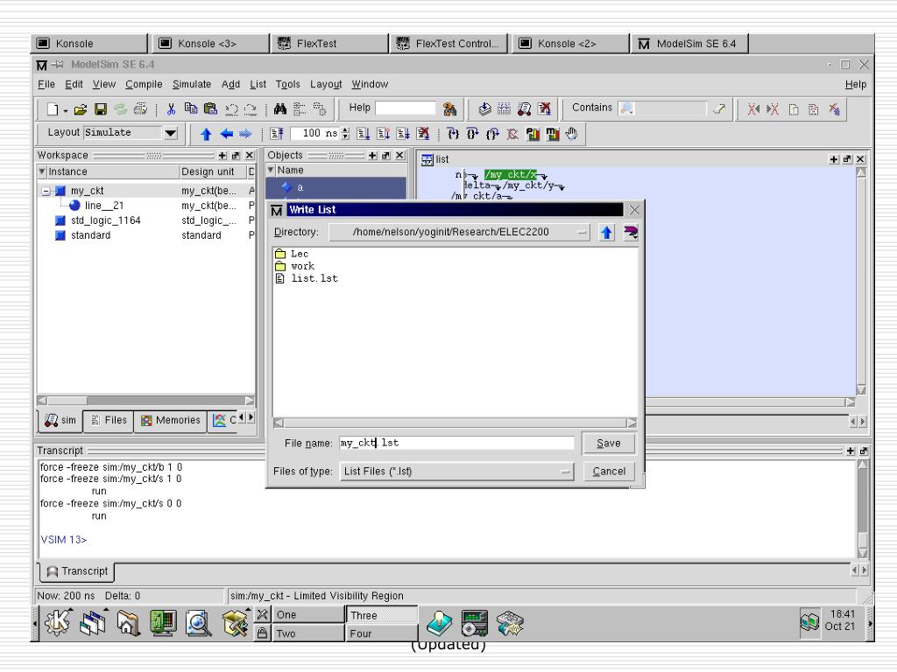Select the work folder entry

pos(294,266)
